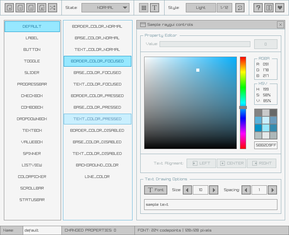Viewport: 289px width, 235px height.
Task: Open the help question mark icon
Action: coord(258,8)
